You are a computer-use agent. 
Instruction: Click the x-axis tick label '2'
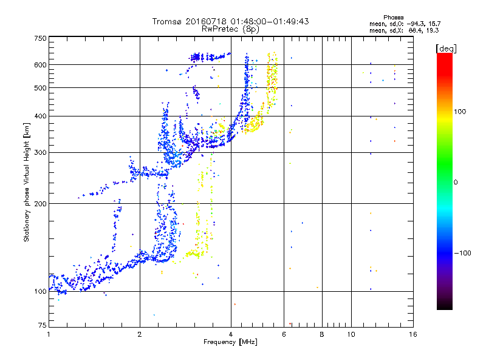point(140,334)
